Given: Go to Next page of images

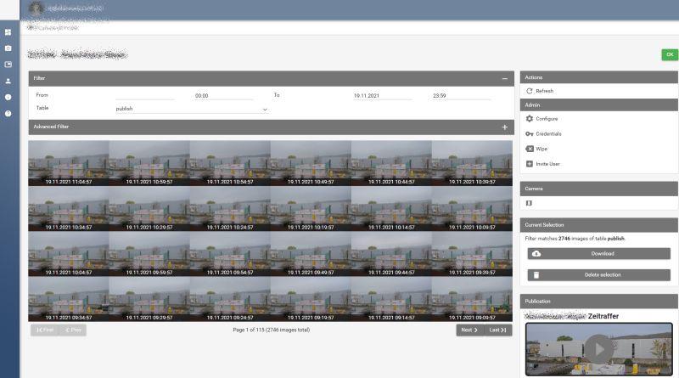Looking at the screenshot, I should point(469,330).
